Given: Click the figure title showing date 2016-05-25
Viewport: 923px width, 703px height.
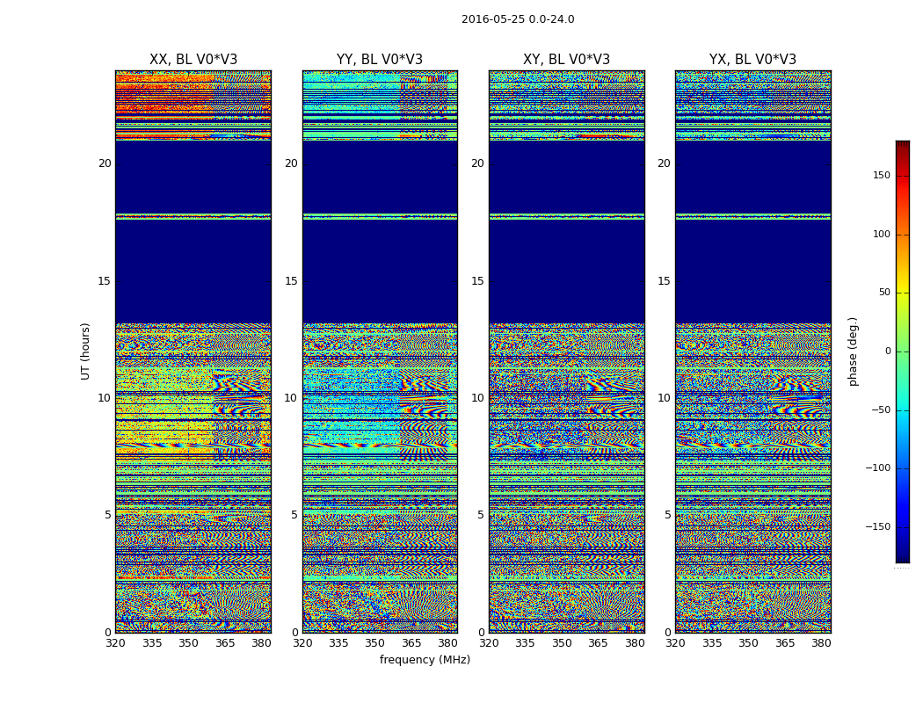Looking at the screenshot, I should (518, 19).
